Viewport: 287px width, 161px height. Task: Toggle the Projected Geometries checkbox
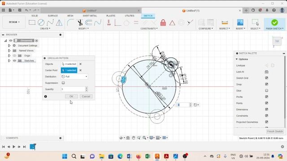(x=266, y=122)
